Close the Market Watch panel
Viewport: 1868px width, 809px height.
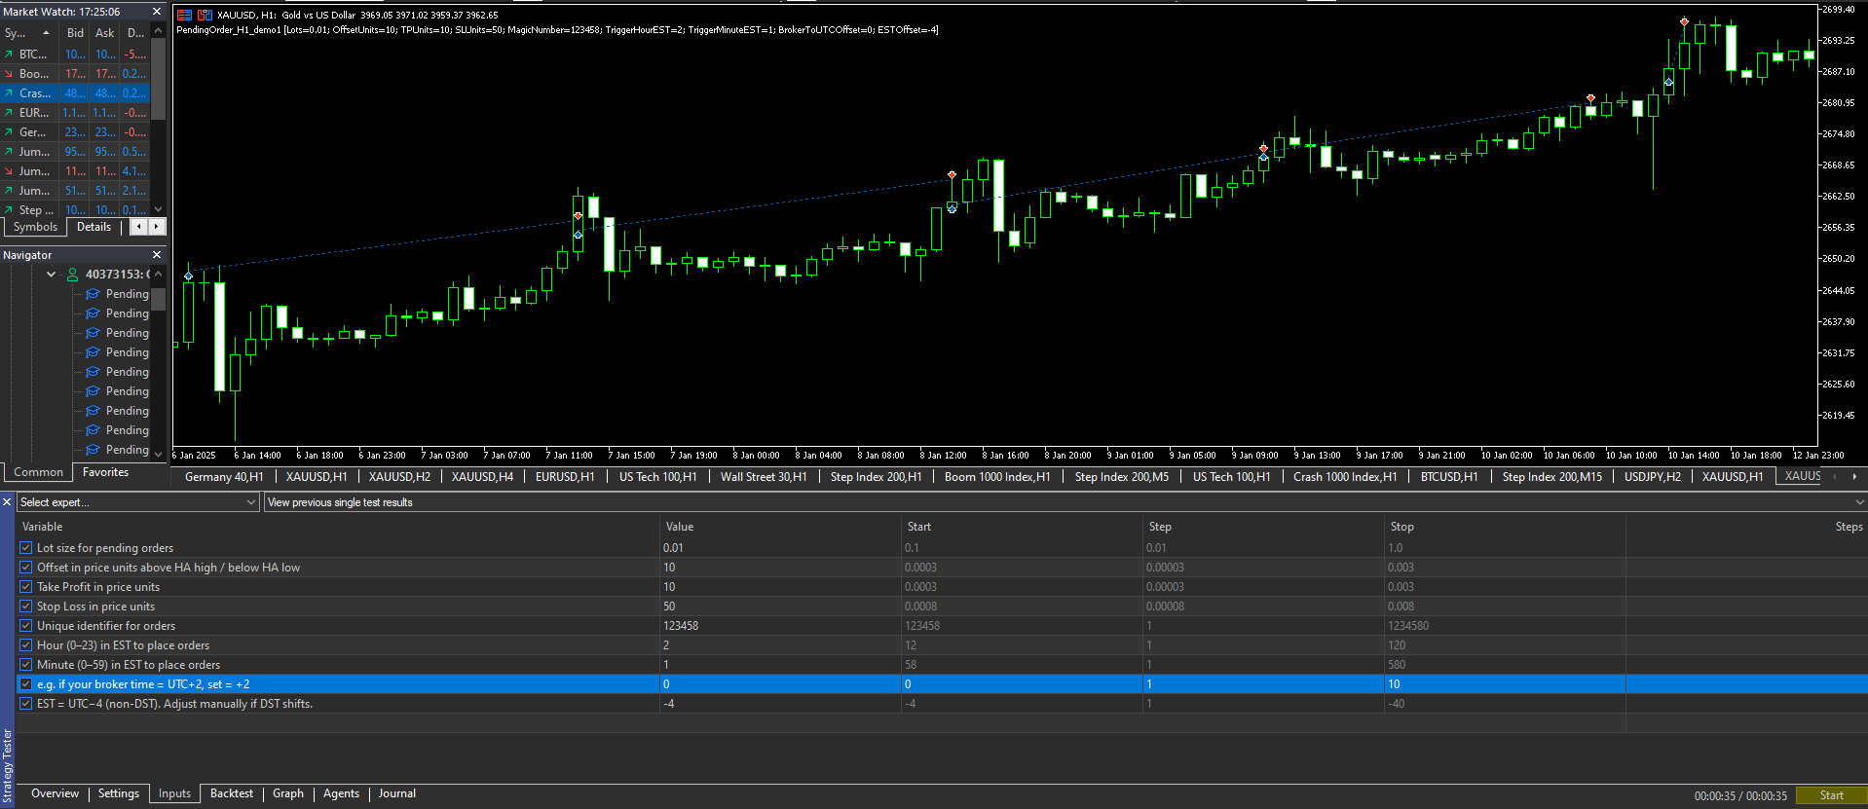tap(157, 12)
